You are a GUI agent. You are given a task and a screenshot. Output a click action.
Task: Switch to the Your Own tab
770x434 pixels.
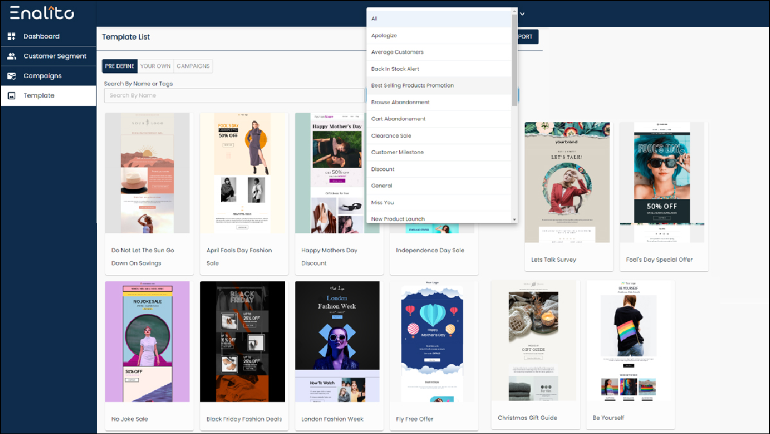[x=156, y=66]
